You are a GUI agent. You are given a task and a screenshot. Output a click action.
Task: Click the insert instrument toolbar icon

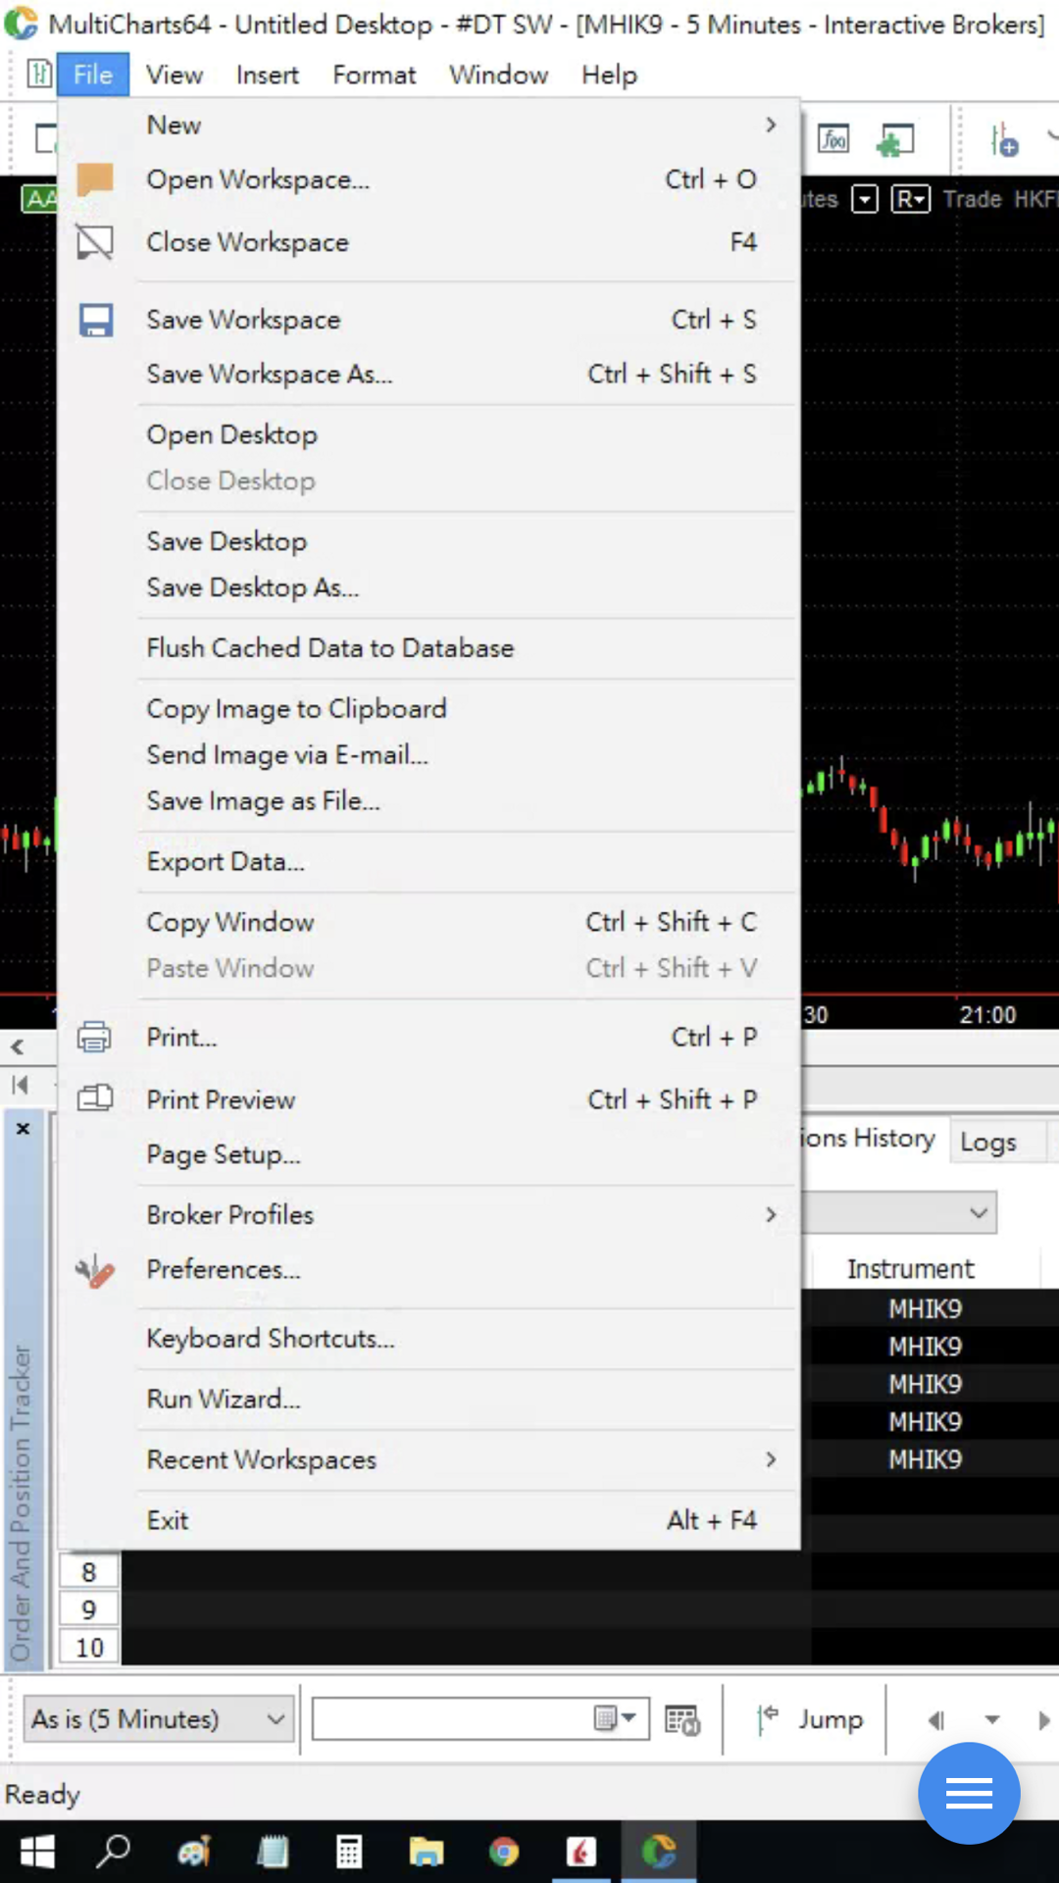[x=1004, y=140]
